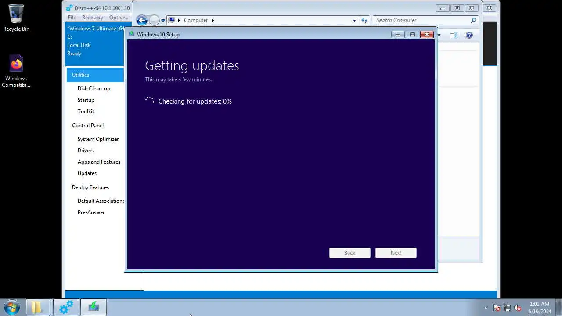Click the Action Center flag tray icon
Image resolution: width=562 pixels, height=316 pixels.
click(x=497, y=308)
